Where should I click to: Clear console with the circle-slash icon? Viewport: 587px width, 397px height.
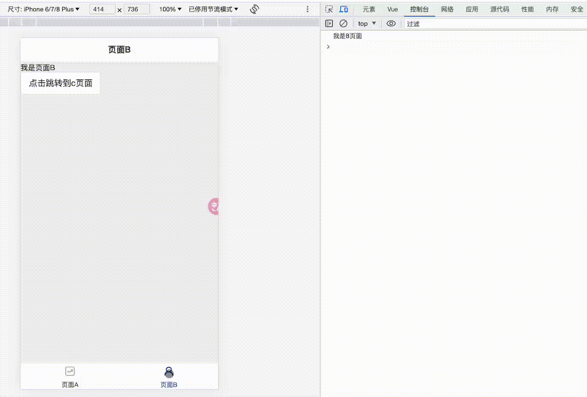[x=343, y=23]
